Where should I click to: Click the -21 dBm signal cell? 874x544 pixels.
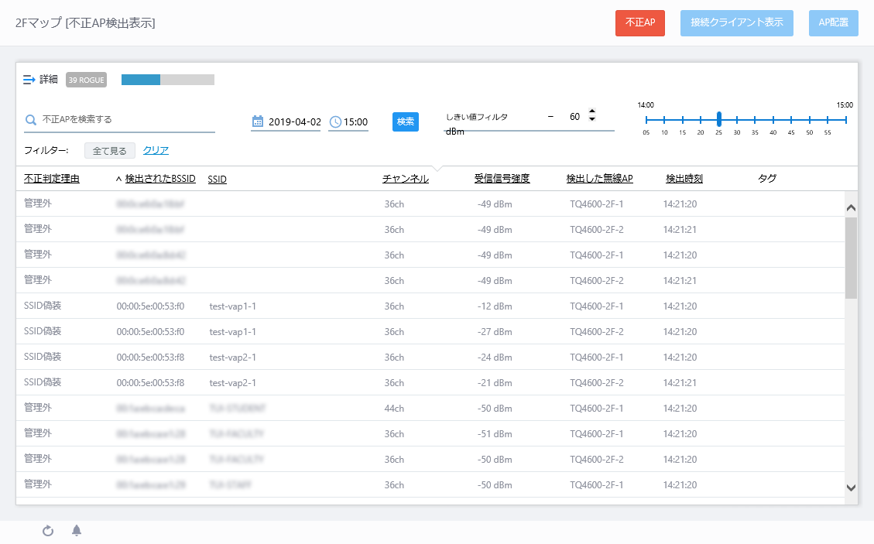[x=495, y=384]
